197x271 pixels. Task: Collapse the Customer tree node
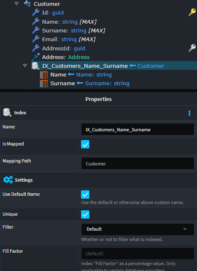point(17,4)
